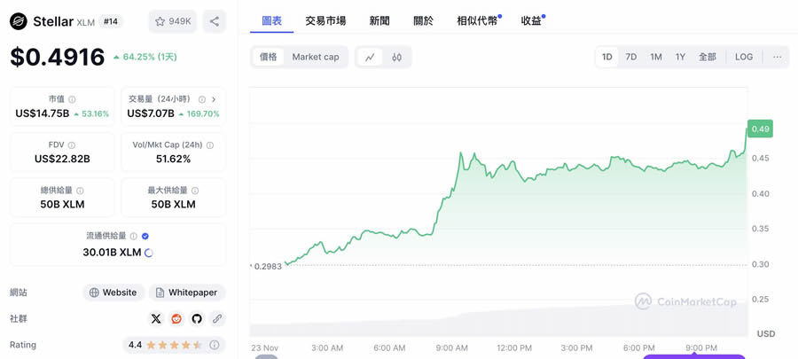The width and height of the screenshot is (798, 359).
Task: Open the 新聞 tab
Action: [x=379, y=20]
